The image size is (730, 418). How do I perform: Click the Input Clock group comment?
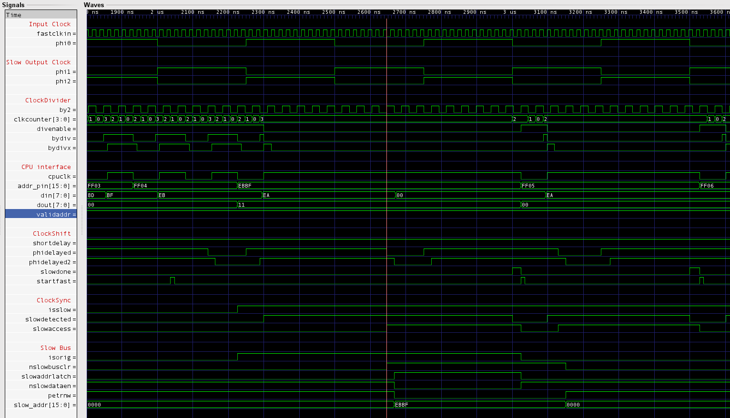coord(50,24)
